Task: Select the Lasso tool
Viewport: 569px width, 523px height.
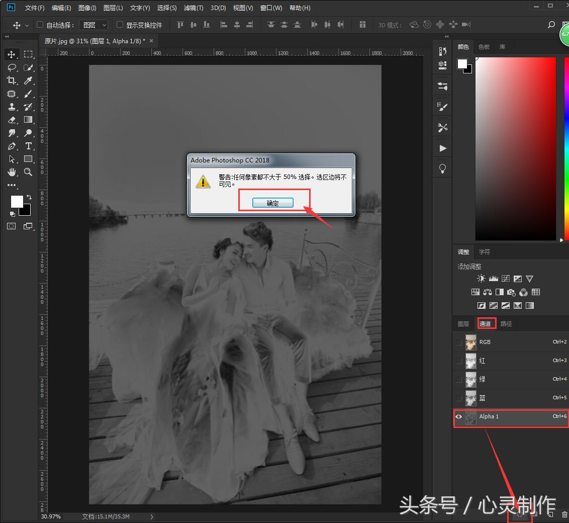Action: pos(12,67)
